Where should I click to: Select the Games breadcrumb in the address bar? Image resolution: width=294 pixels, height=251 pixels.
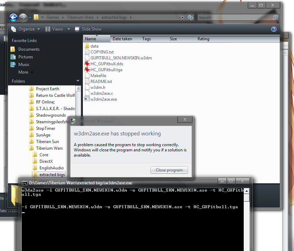click(x=52, y=17)
